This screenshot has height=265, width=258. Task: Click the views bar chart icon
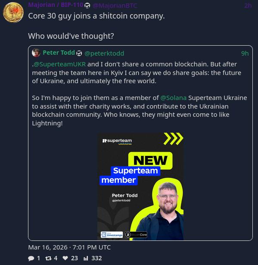(x=86, y=258)
